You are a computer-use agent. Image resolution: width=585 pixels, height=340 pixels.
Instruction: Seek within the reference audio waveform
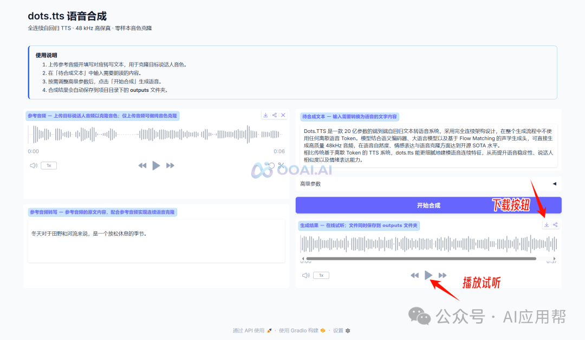(156, 135)
